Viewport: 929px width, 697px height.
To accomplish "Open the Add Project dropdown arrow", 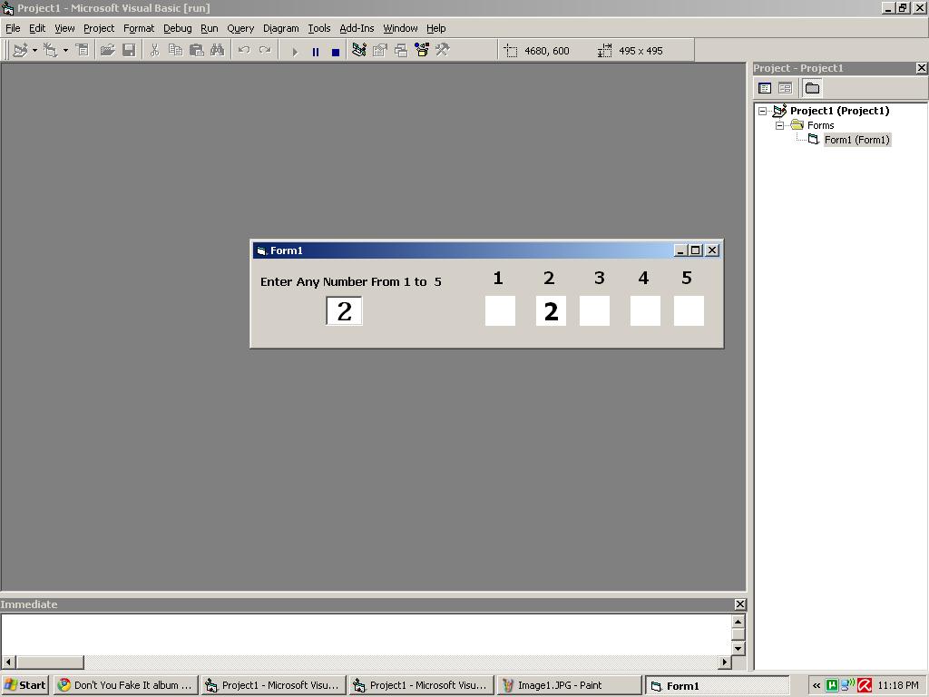I will click(x=35, y=51).
